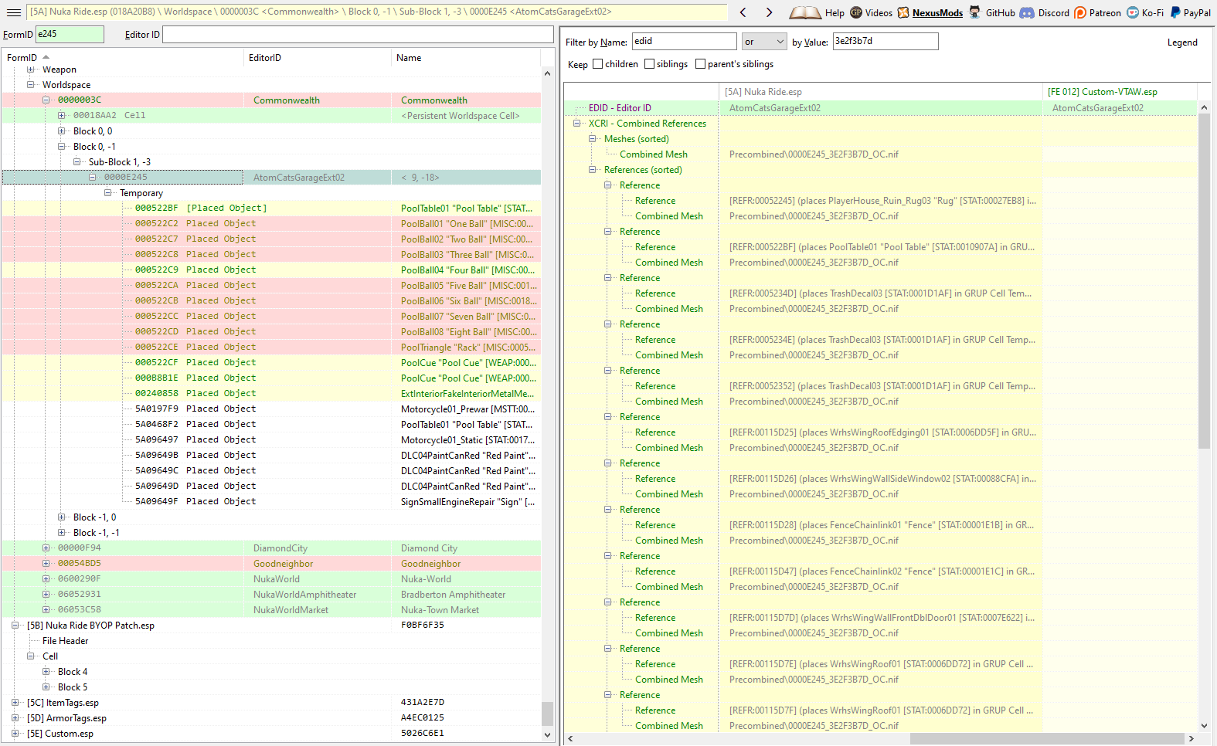
Task: Open the Videos icon link
Action: coord(856,12)
